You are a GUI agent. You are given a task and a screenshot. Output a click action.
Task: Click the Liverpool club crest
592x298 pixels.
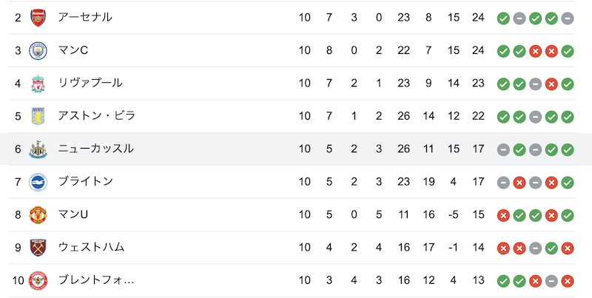(38, 84)
